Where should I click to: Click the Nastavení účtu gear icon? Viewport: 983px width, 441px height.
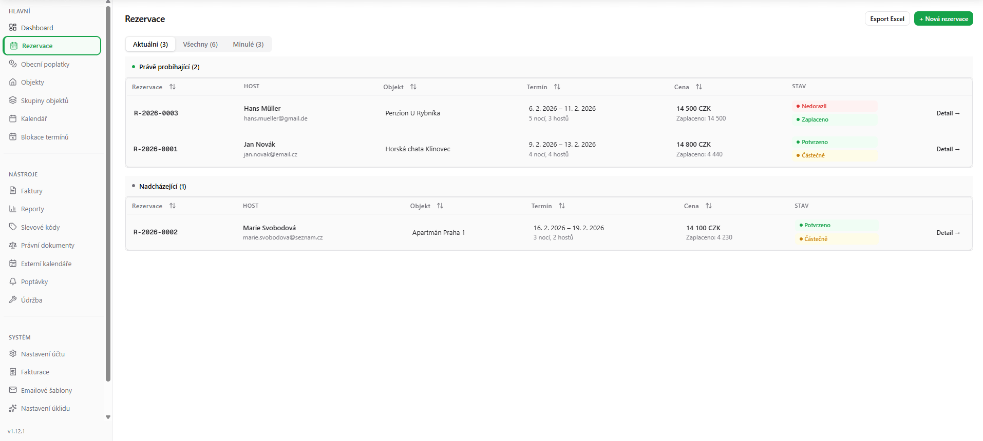coord(13,354)
